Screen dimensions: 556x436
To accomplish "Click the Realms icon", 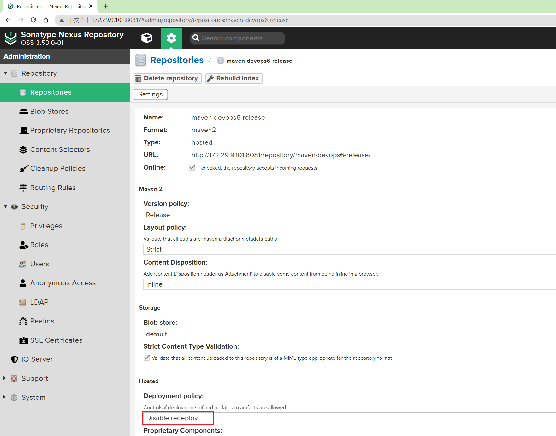I will 23,321.
